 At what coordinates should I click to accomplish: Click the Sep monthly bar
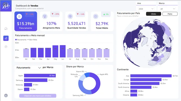[85, 53]
